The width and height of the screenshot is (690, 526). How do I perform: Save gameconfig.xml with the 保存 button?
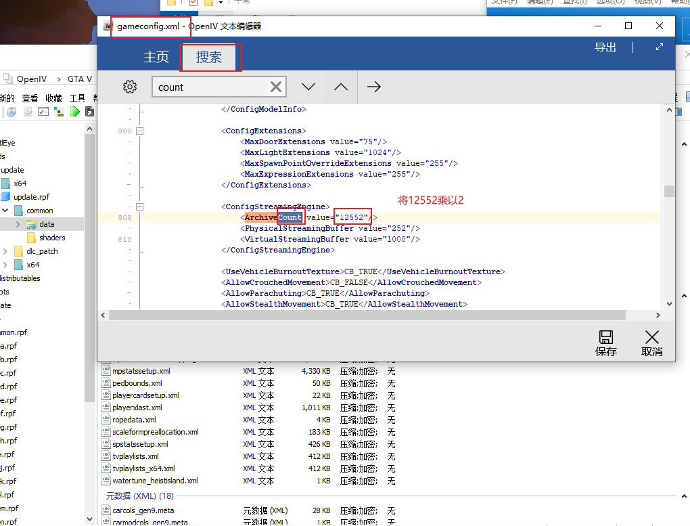point(606,343)
